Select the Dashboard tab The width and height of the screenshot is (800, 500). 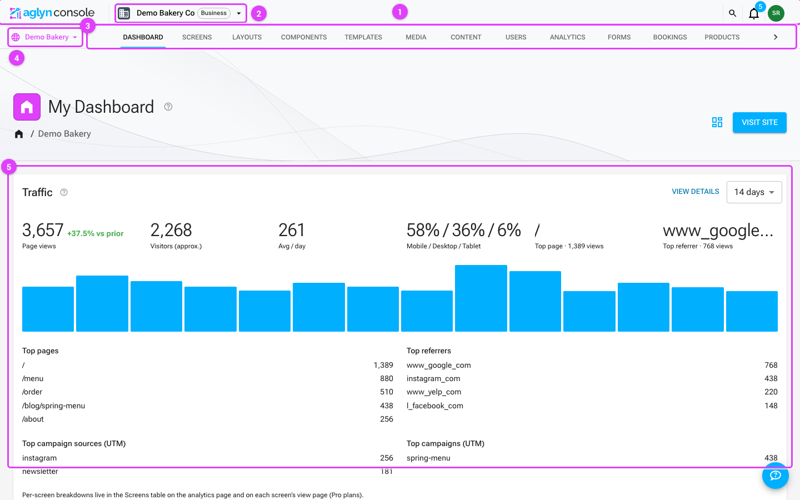[143, 37]
